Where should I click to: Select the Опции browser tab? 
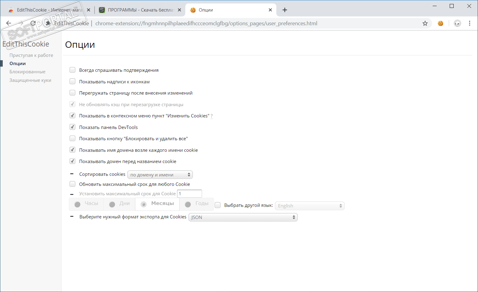point(231,10)
